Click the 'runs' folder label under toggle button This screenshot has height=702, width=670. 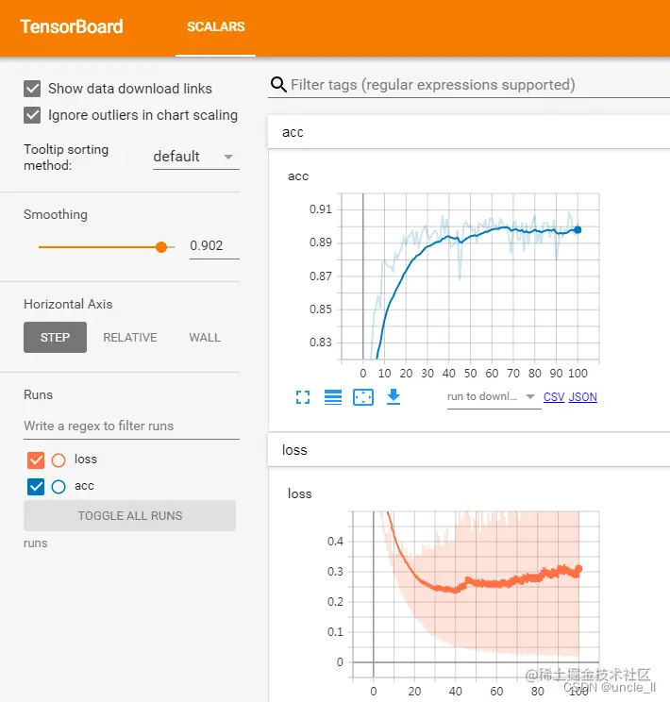[35, 543]
